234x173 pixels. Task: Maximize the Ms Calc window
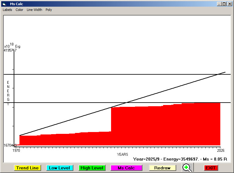(224, 4)
